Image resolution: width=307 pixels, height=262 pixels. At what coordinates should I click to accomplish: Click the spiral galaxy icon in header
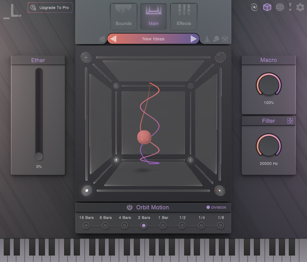tap(254, 7)
